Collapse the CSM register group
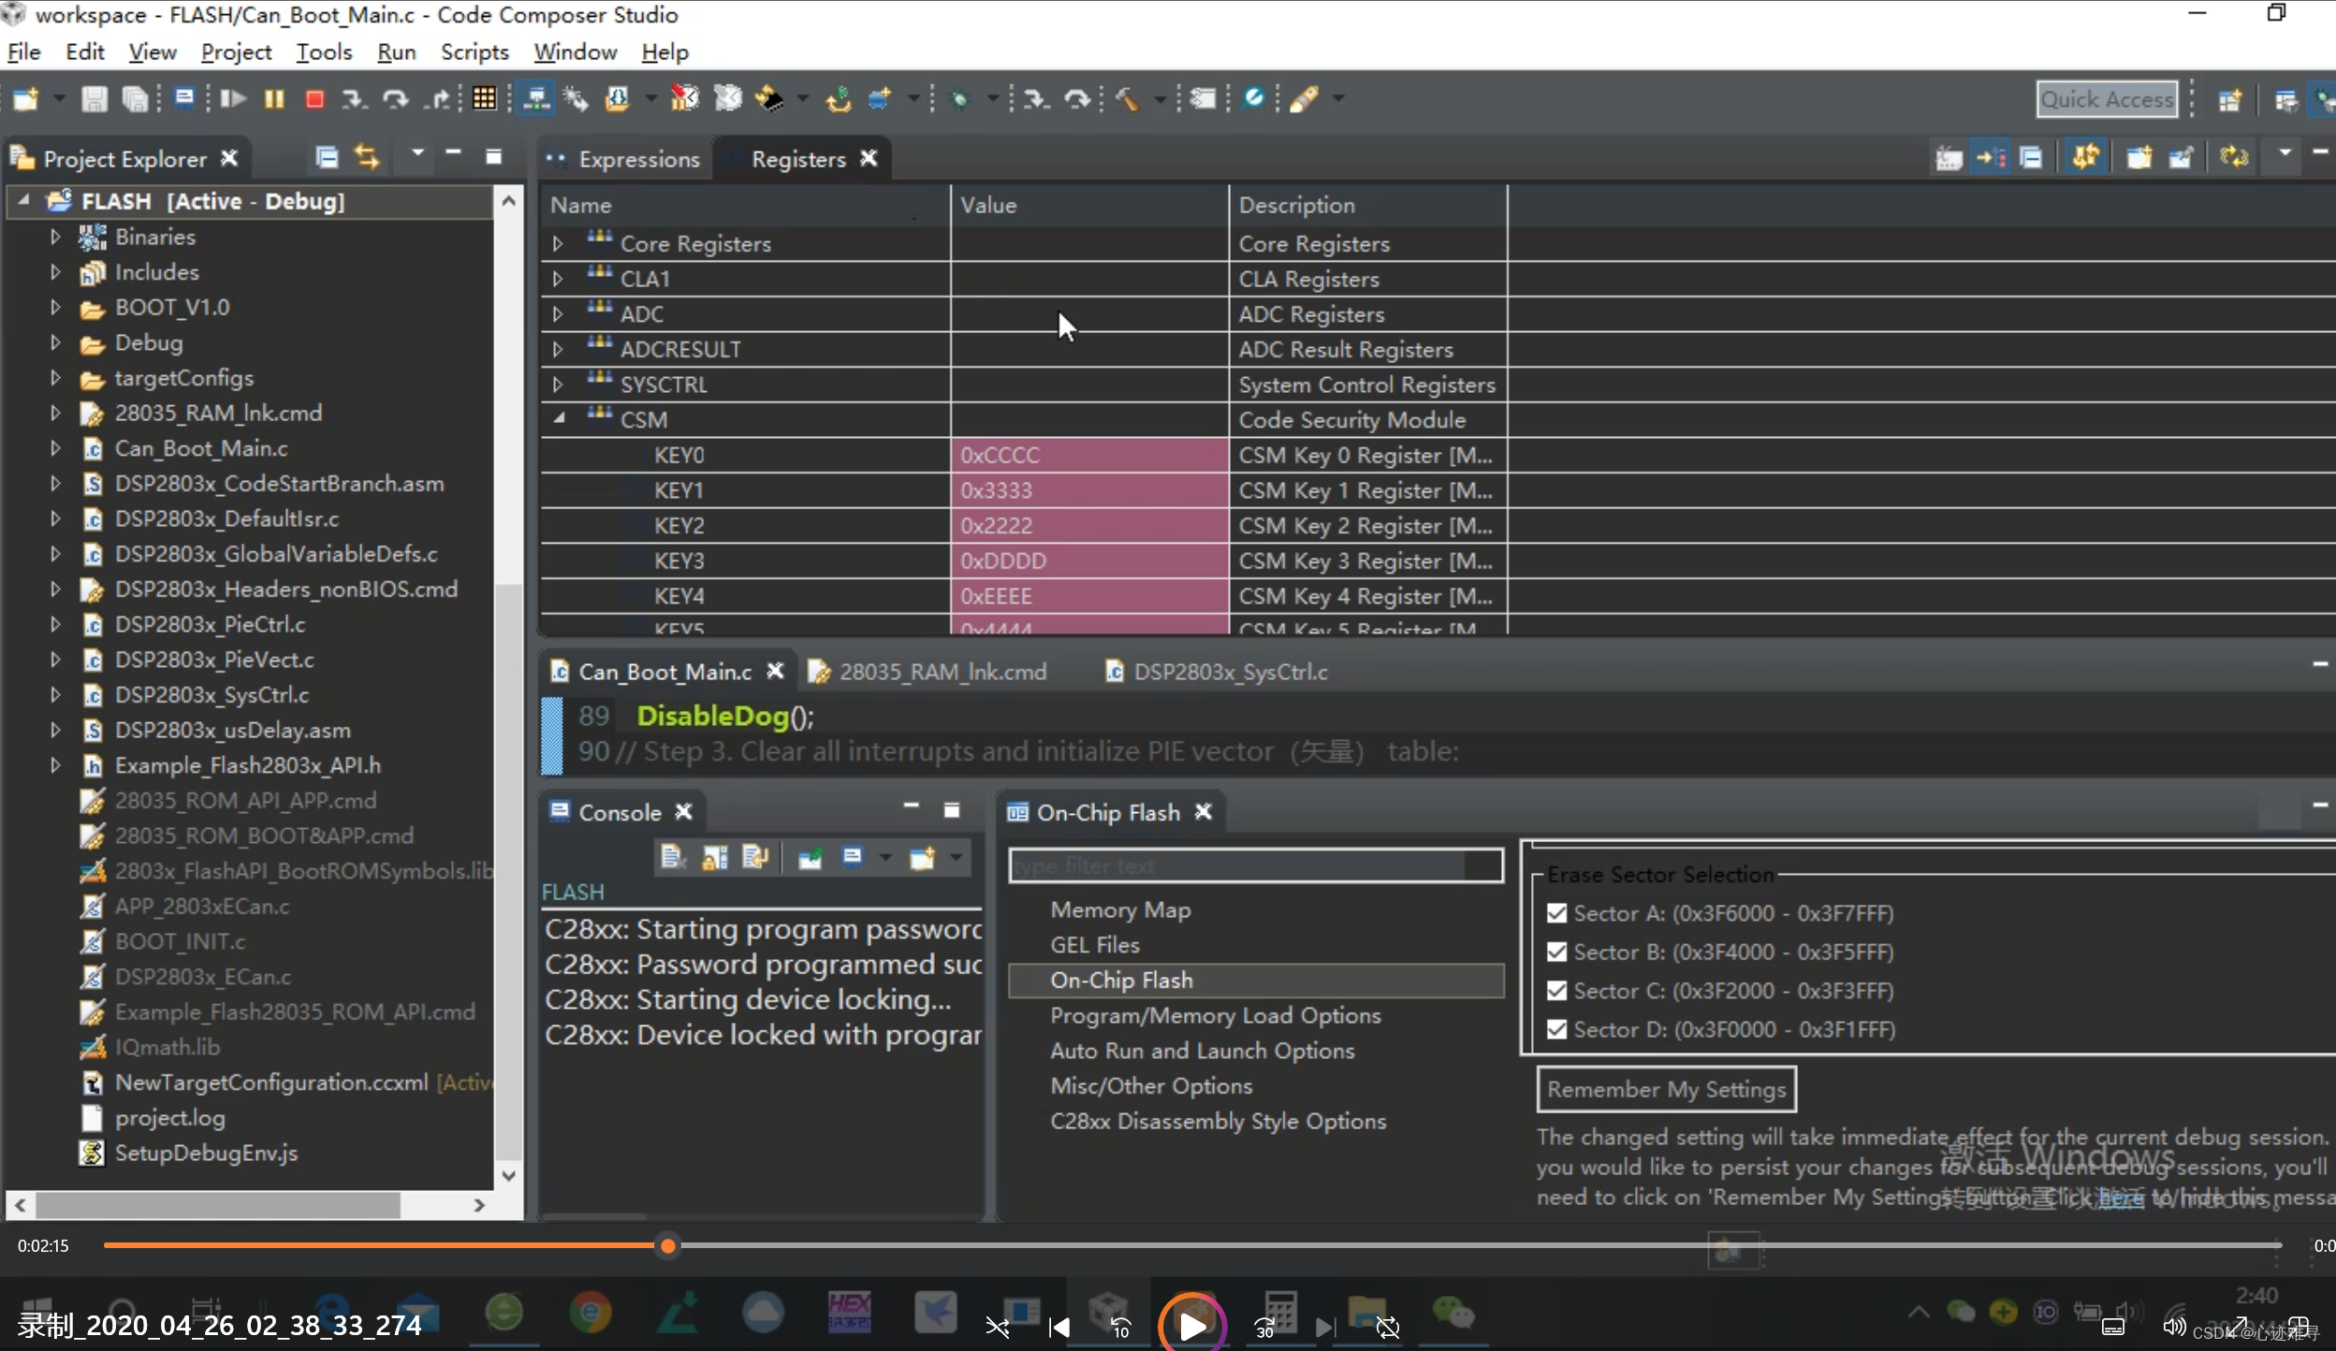The height and width of the screenshot is (1351, 2336). (559, 419)
